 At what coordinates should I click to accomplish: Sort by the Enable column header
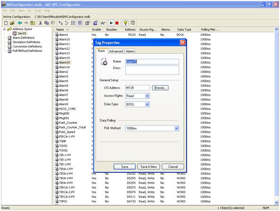(x=97, y=30)
